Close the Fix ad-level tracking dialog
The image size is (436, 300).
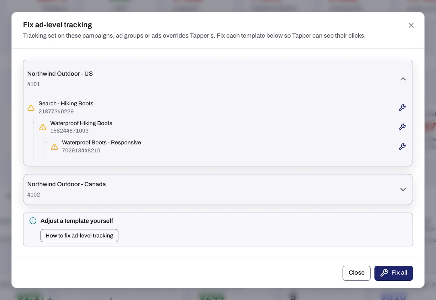[411, 25]
